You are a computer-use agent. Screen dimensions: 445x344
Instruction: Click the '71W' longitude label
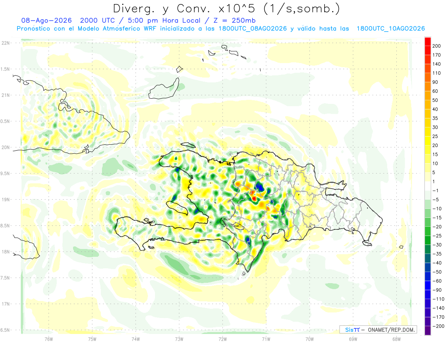(x=266, y=339)
